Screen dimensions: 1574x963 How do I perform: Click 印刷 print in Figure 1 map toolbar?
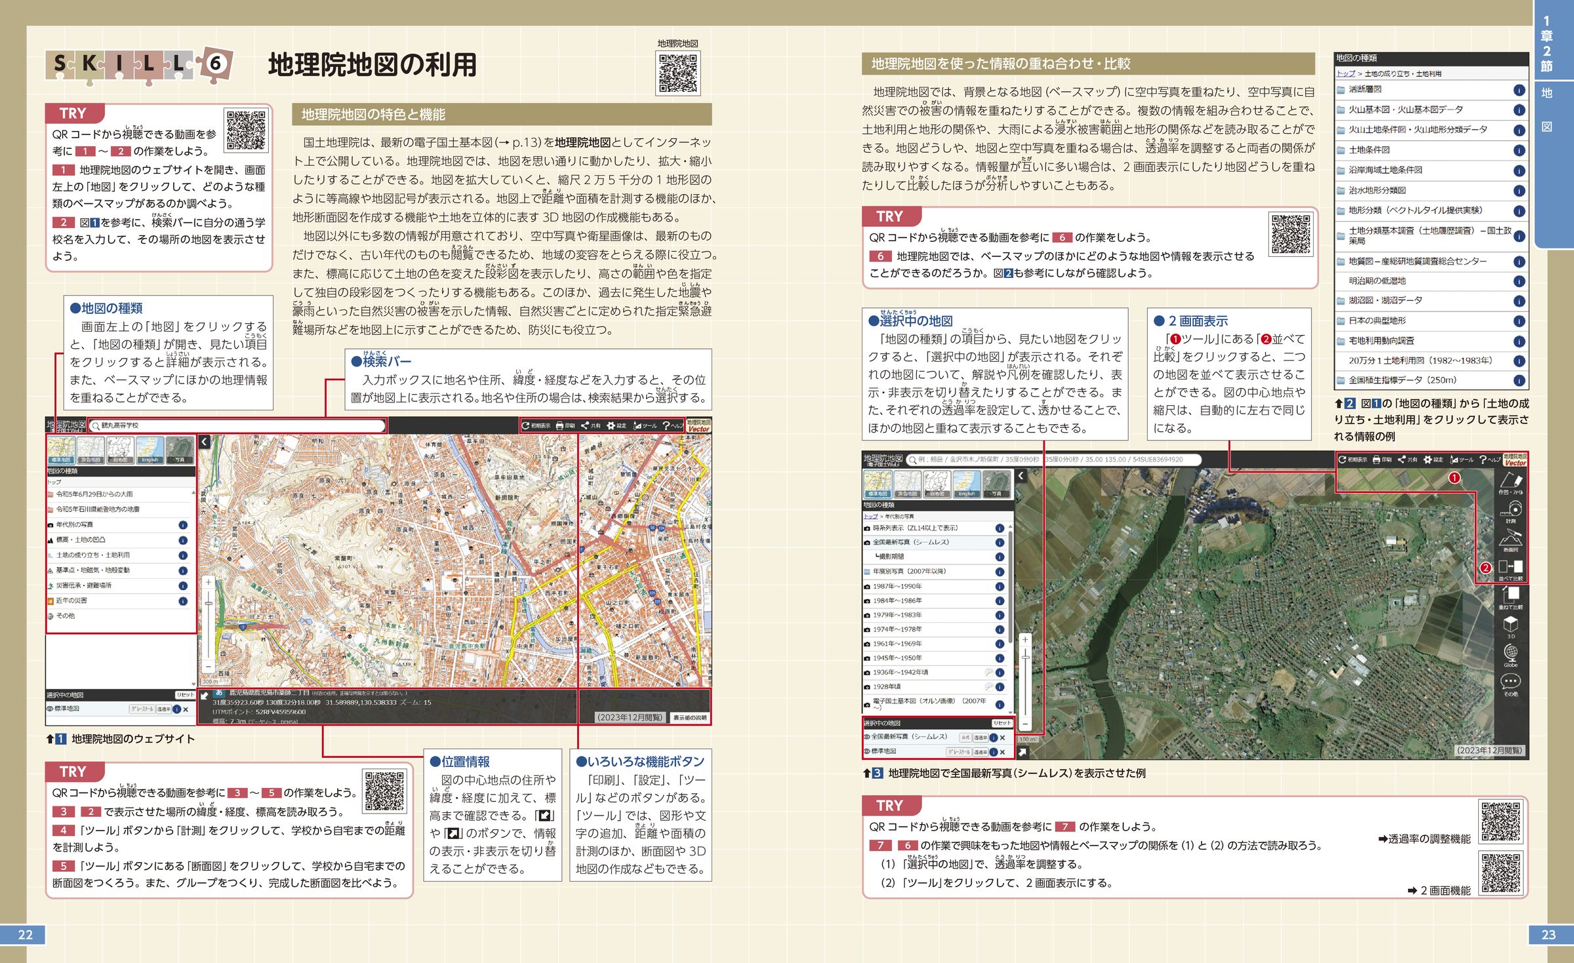pos(565,425)
